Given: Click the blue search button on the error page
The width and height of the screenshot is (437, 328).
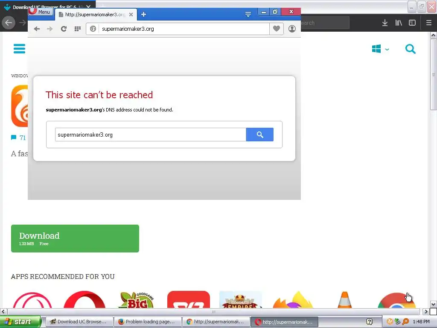Looking at the screenshot, I should [260, 135].
